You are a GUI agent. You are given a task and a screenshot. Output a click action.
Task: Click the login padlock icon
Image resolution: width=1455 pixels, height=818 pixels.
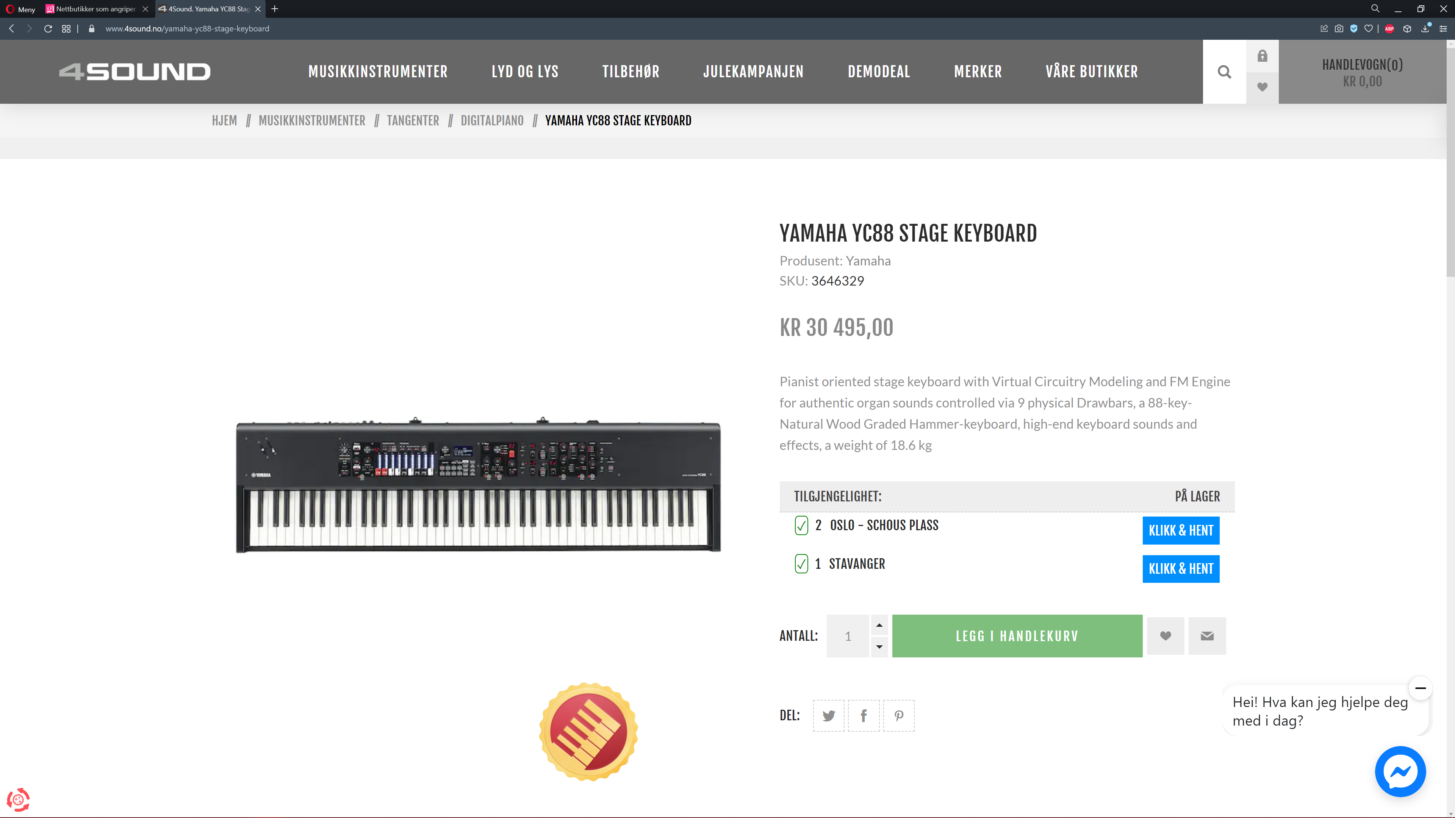pos(1262,56)
